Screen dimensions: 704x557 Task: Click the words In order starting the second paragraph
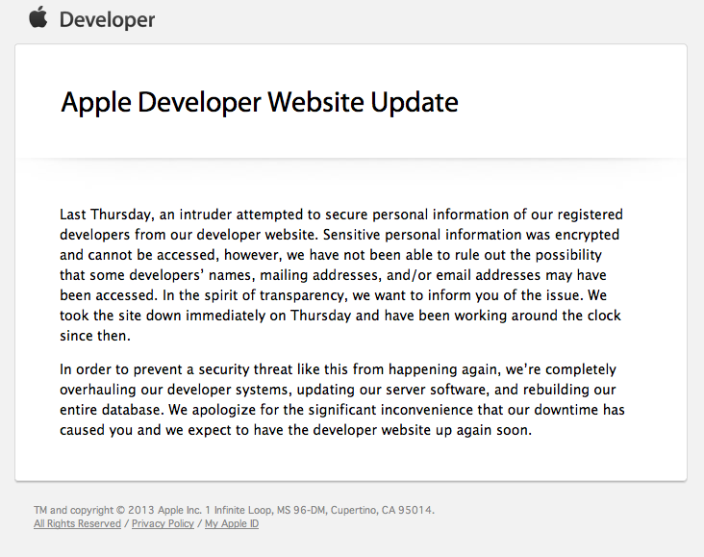point(86,369)
